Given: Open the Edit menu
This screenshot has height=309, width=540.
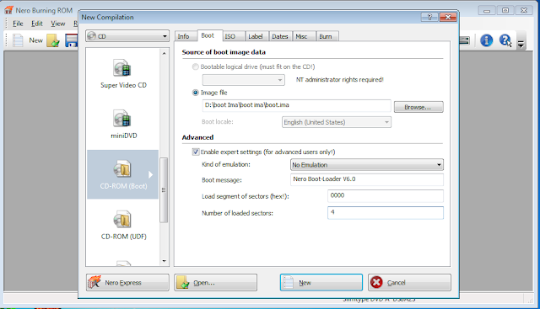Looking at the screenshot, I should tap(37, 24).
